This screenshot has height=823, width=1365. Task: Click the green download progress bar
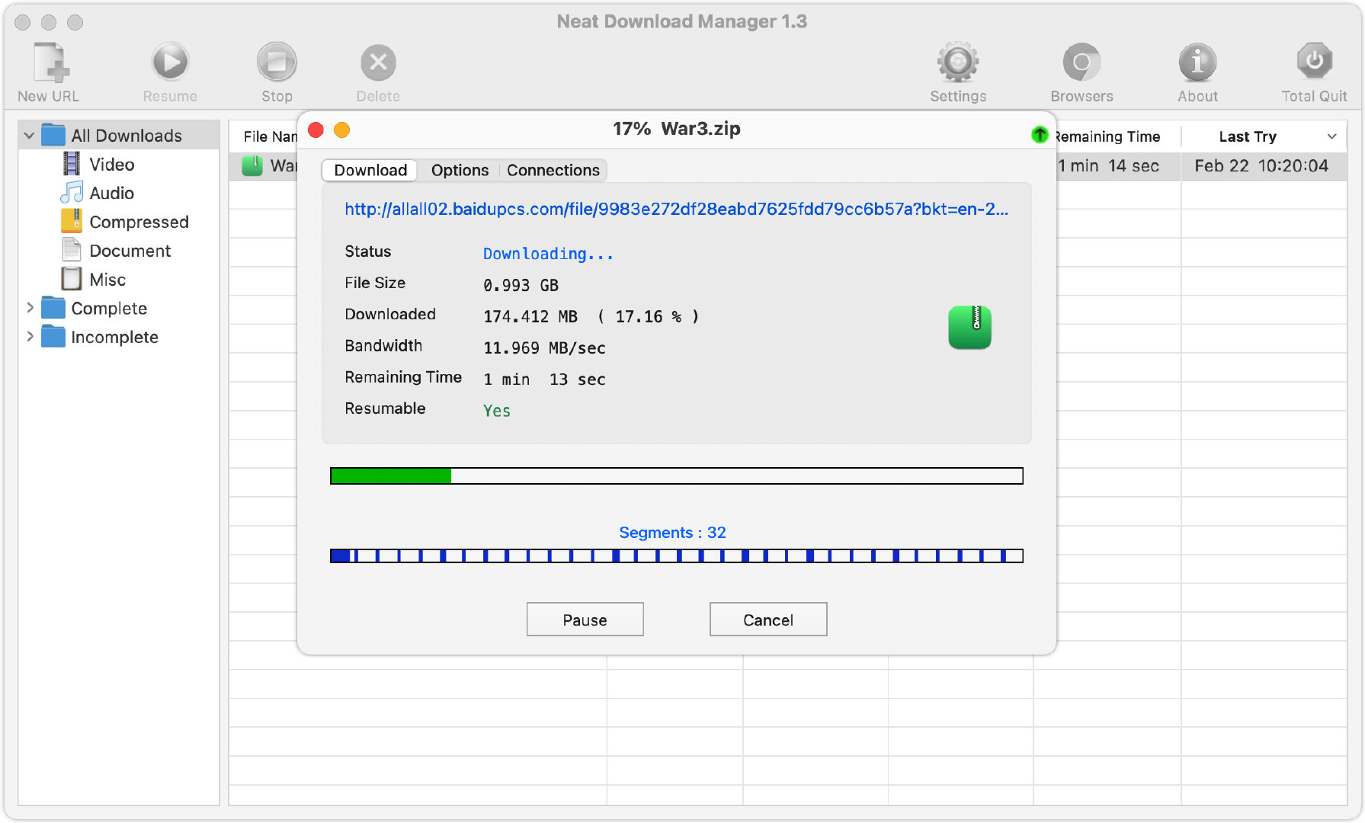pyautogui.click(x=677, y=476)
